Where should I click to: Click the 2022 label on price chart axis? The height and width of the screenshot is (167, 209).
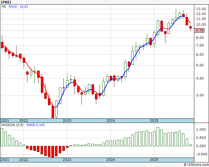[x=24, y=121]
